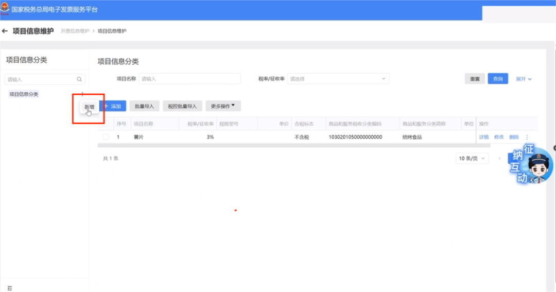Expand filters with 展开 link

coord(524,79)
